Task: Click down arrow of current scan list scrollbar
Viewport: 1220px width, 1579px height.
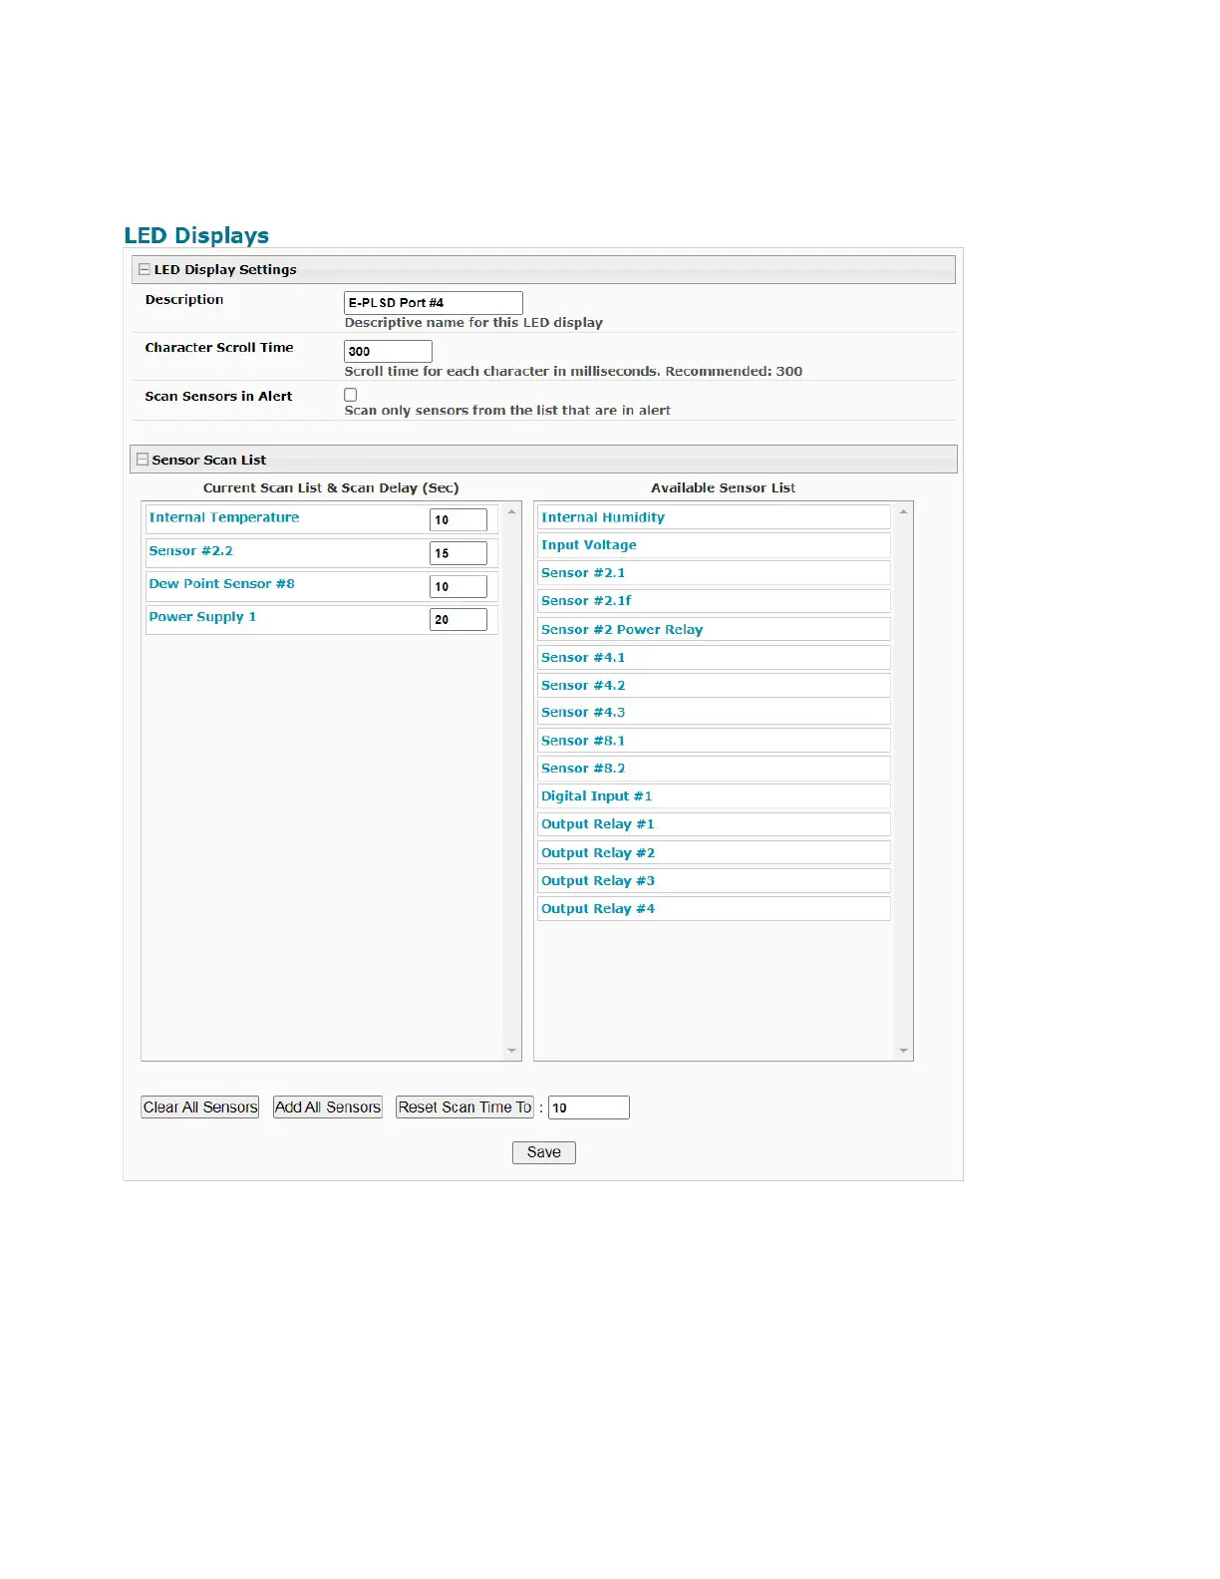Action: pyautogui.click(x=512, y=1051)
